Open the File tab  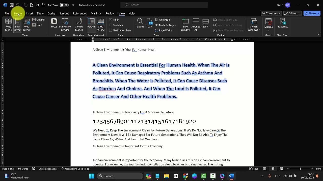coord(7,13)
